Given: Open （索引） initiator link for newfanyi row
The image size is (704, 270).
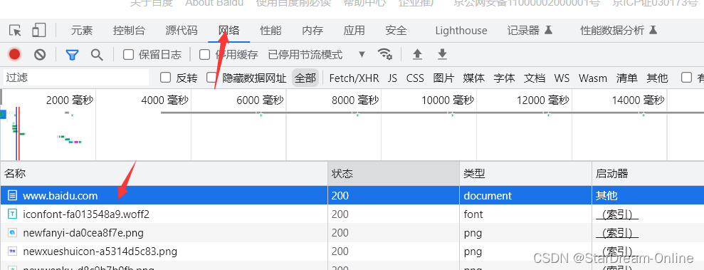Looking at the screenshot, I should click(617, 233).
